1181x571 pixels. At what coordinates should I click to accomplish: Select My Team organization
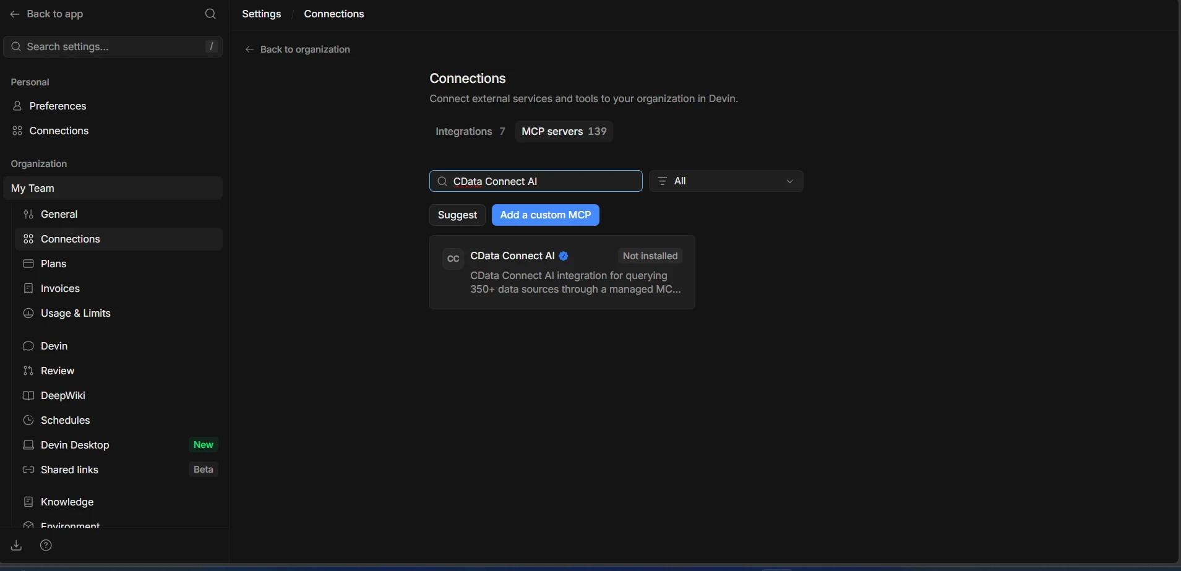[113, 188]
